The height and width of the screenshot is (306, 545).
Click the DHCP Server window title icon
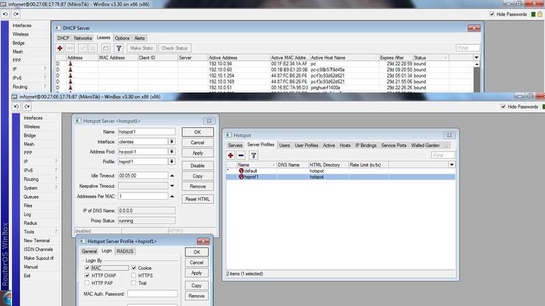click(58, 28)
